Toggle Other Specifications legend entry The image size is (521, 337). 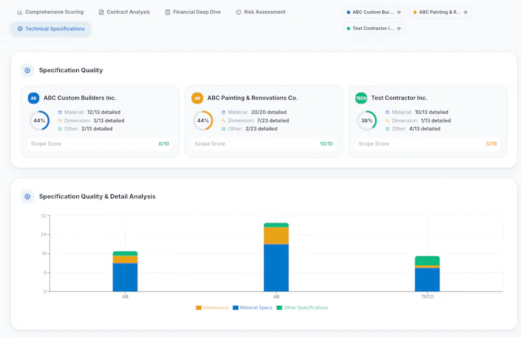coord(302,308)
